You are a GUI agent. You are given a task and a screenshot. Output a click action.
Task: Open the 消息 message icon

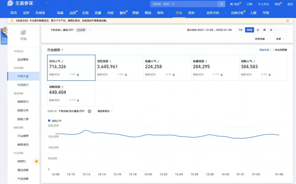(x=231, y=4)
